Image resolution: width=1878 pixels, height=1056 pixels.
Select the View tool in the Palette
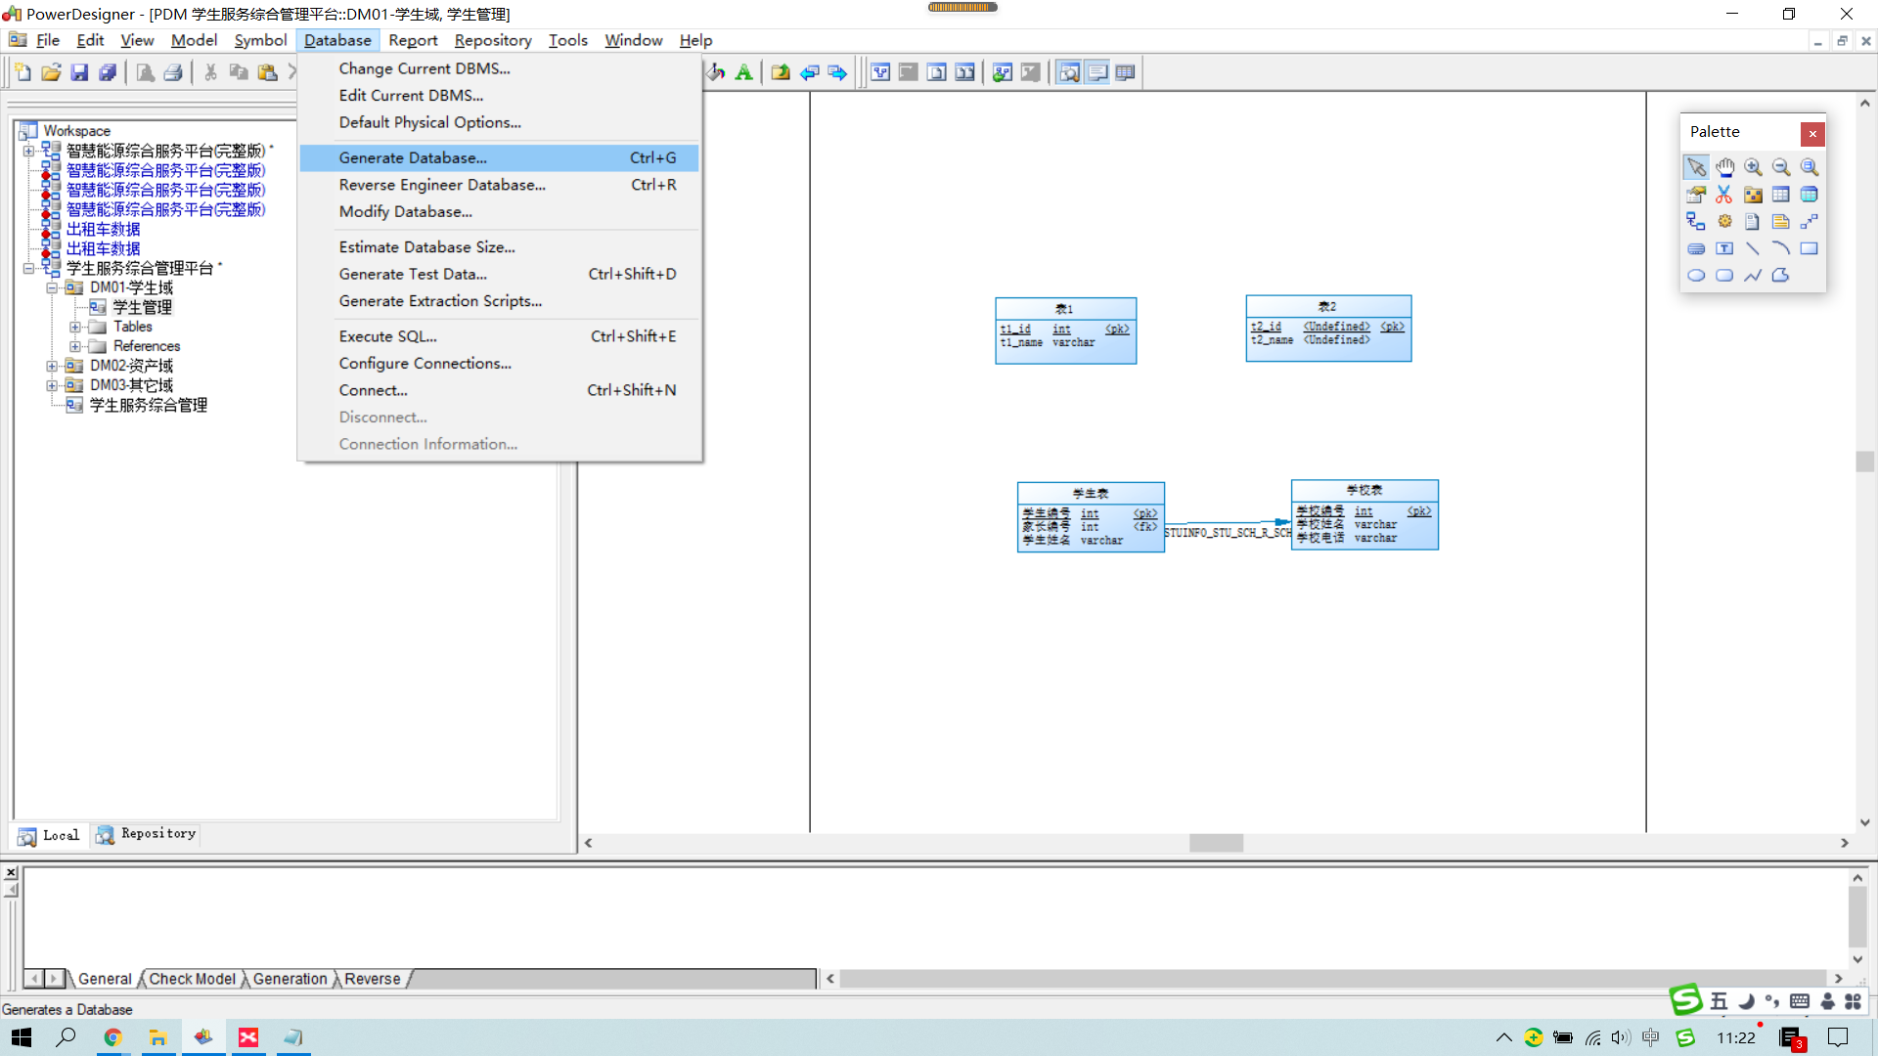click(x=1809, y=194)
